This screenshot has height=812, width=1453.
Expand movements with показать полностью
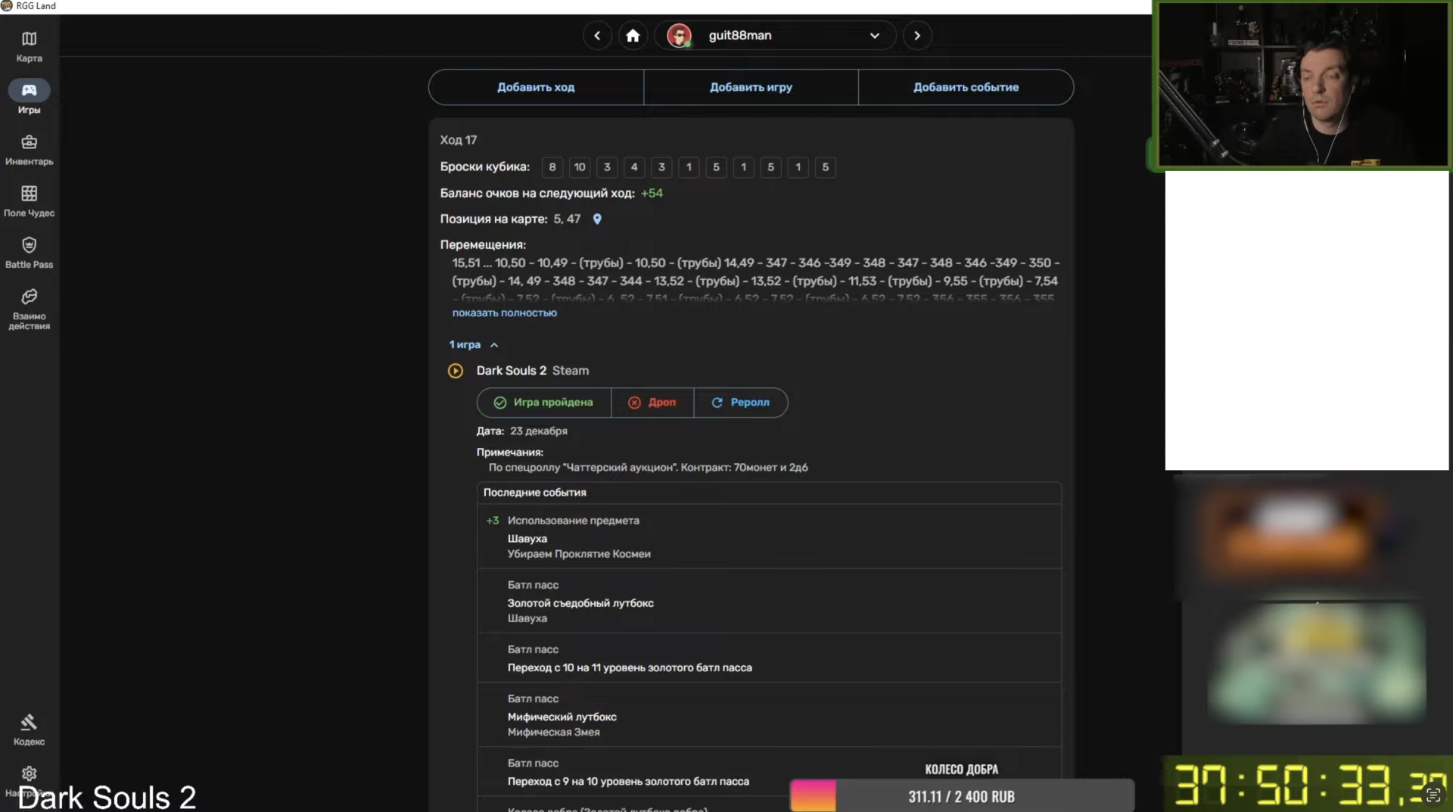point(504,313)
